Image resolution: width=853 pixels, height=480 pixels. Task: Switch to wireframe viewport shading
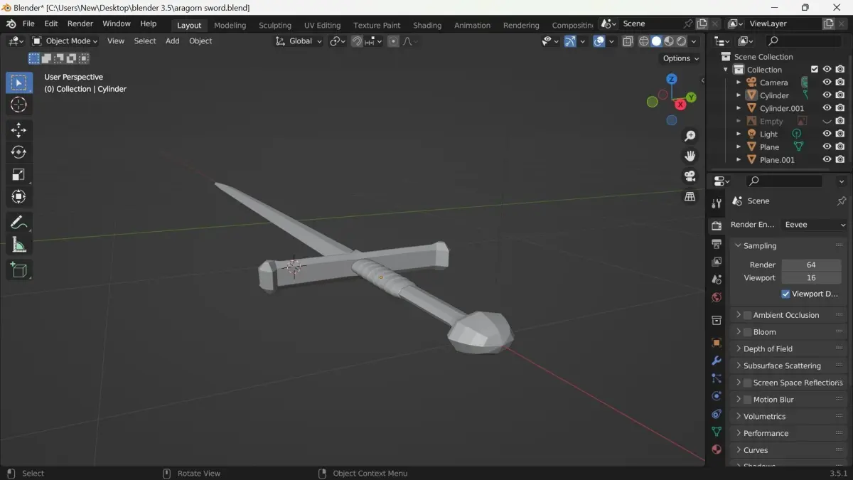pyautogui.click(x=644, y=41)
